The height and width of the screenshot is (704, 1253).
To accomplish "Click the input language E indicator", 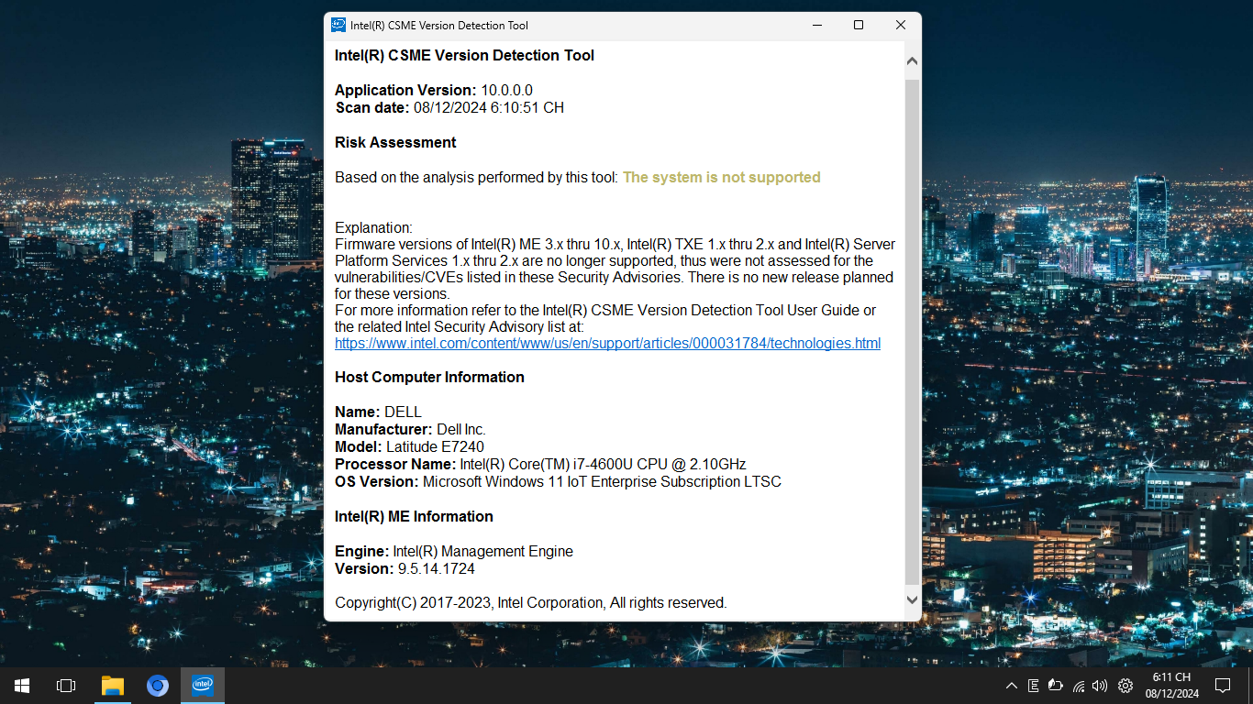I will tap(1033, 686).
